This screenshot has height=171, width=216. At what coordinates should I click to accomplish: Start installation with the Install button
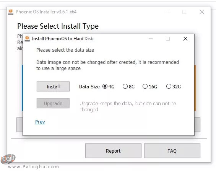click(53, 86)
